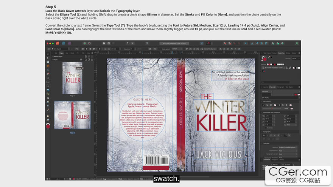Screen dimensions: 333x187
Task: Switch to the Publisher persona icon
Action: pyautogui.click(x=58, y=43)
